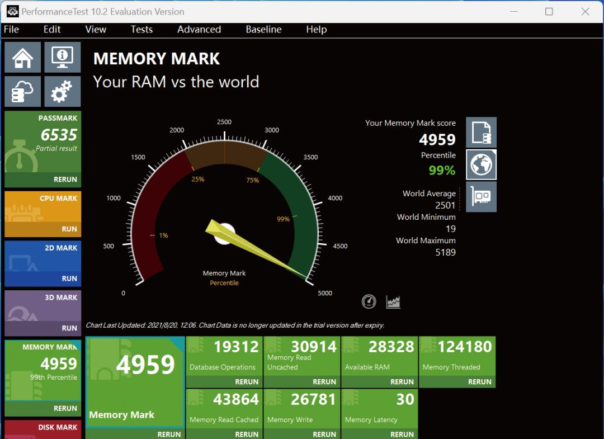
Task: Click the 'Memory Mark' label under the gauge
Action: (224, 273)
